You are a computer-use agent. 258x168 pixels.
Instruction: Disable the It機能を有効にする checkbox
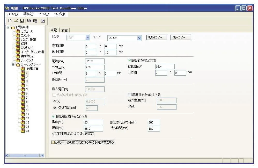click(130, 61)
